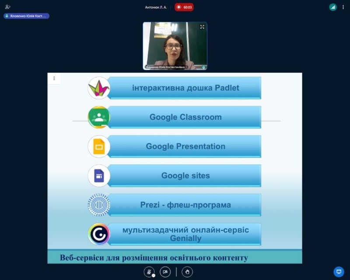
Task: Click the presenter webcam video thumbnail
Action: click(175, 46)
